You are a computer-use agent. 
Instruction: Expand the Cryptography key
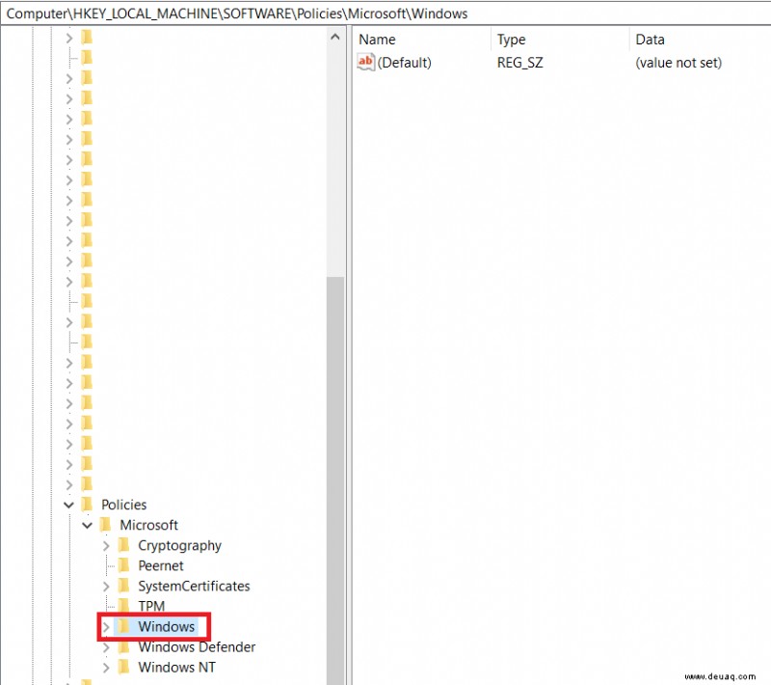click(x=106, y=546)
